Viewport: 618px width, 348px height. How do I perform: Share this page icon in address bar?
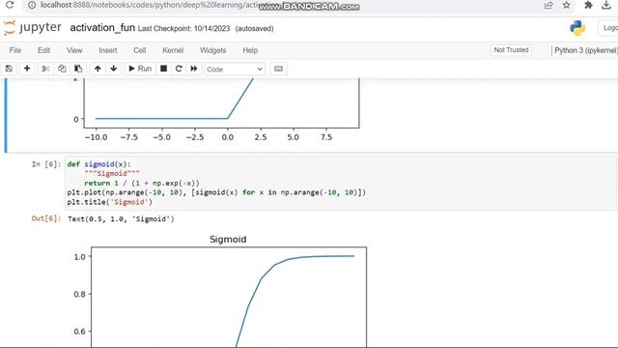click(x=548, y=5)
